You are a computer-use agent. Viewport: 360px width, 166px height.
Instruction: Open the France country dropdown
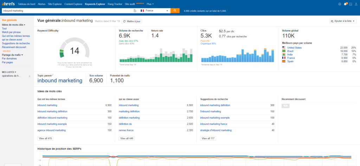(154, 11)
